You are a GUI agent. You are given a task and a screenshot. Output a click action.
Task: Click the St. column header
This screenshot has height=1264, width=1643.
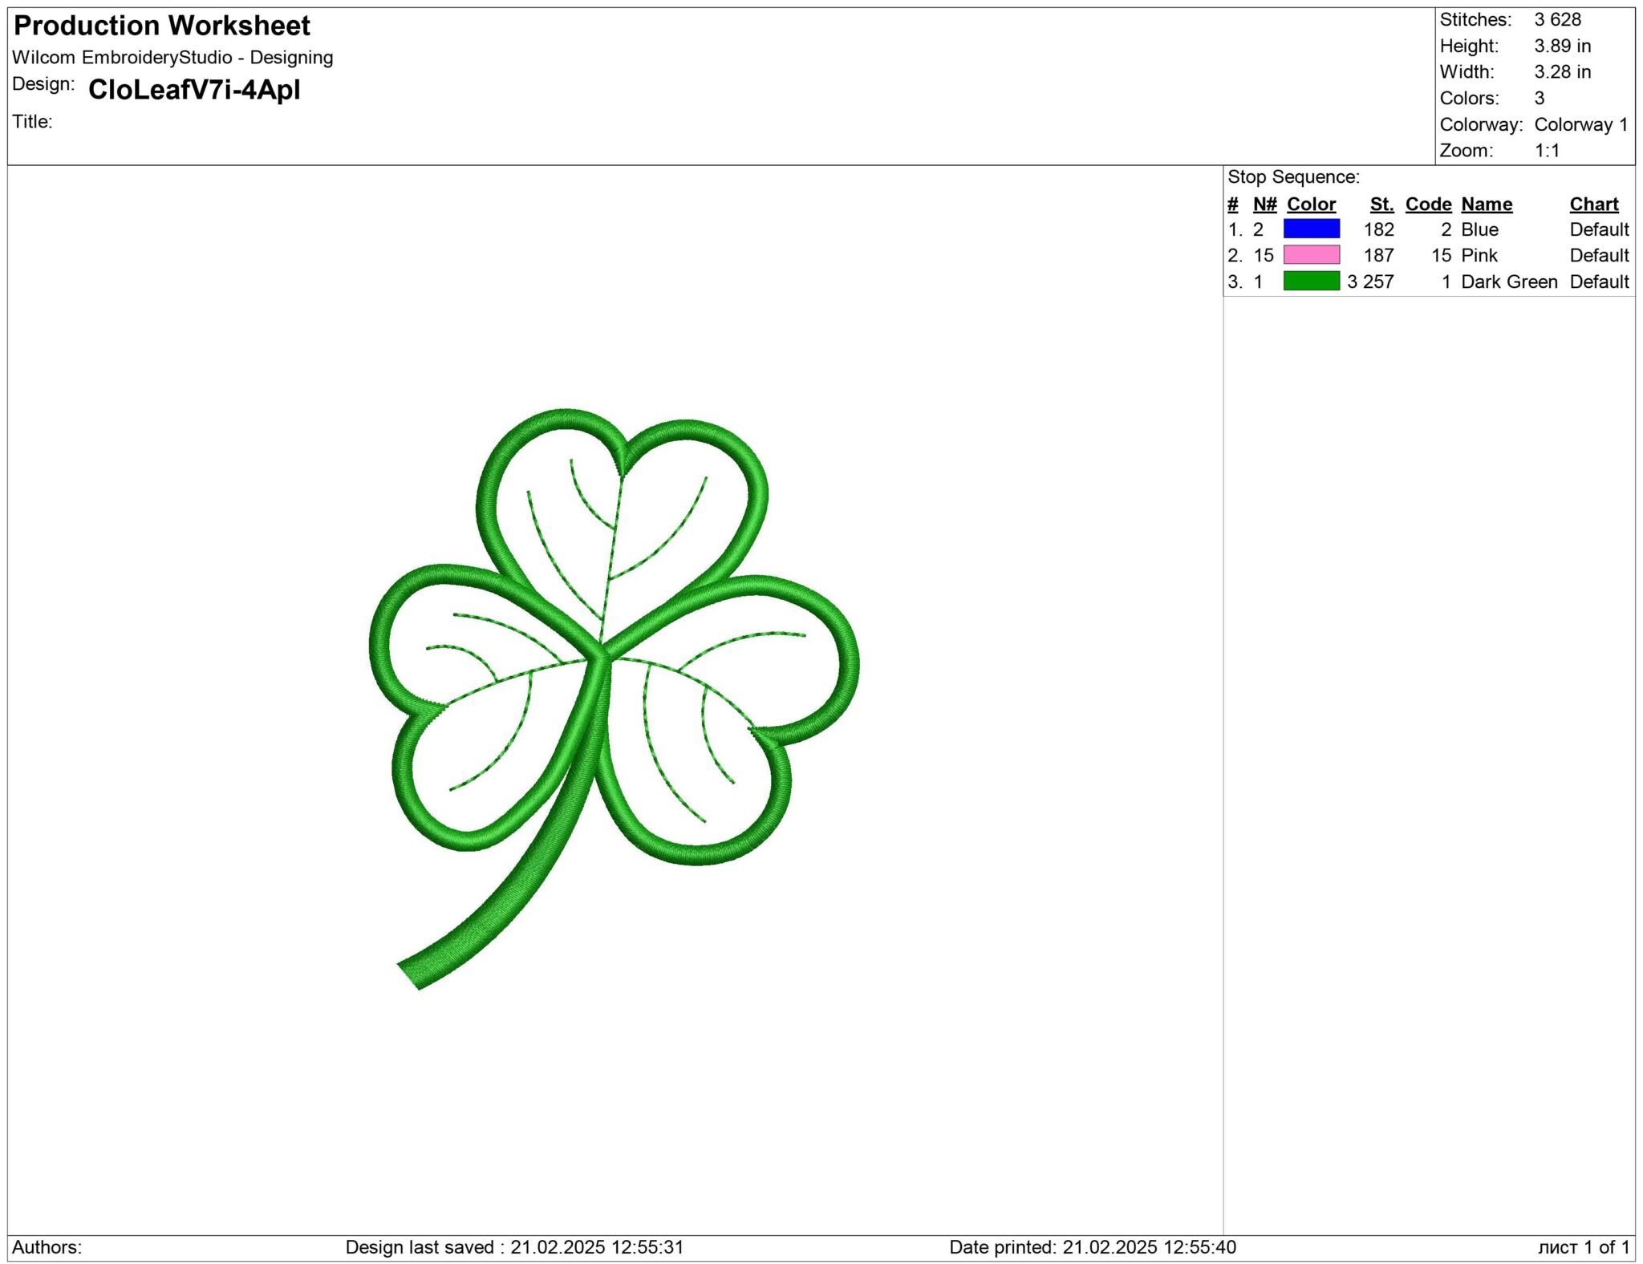[1381, 204]
